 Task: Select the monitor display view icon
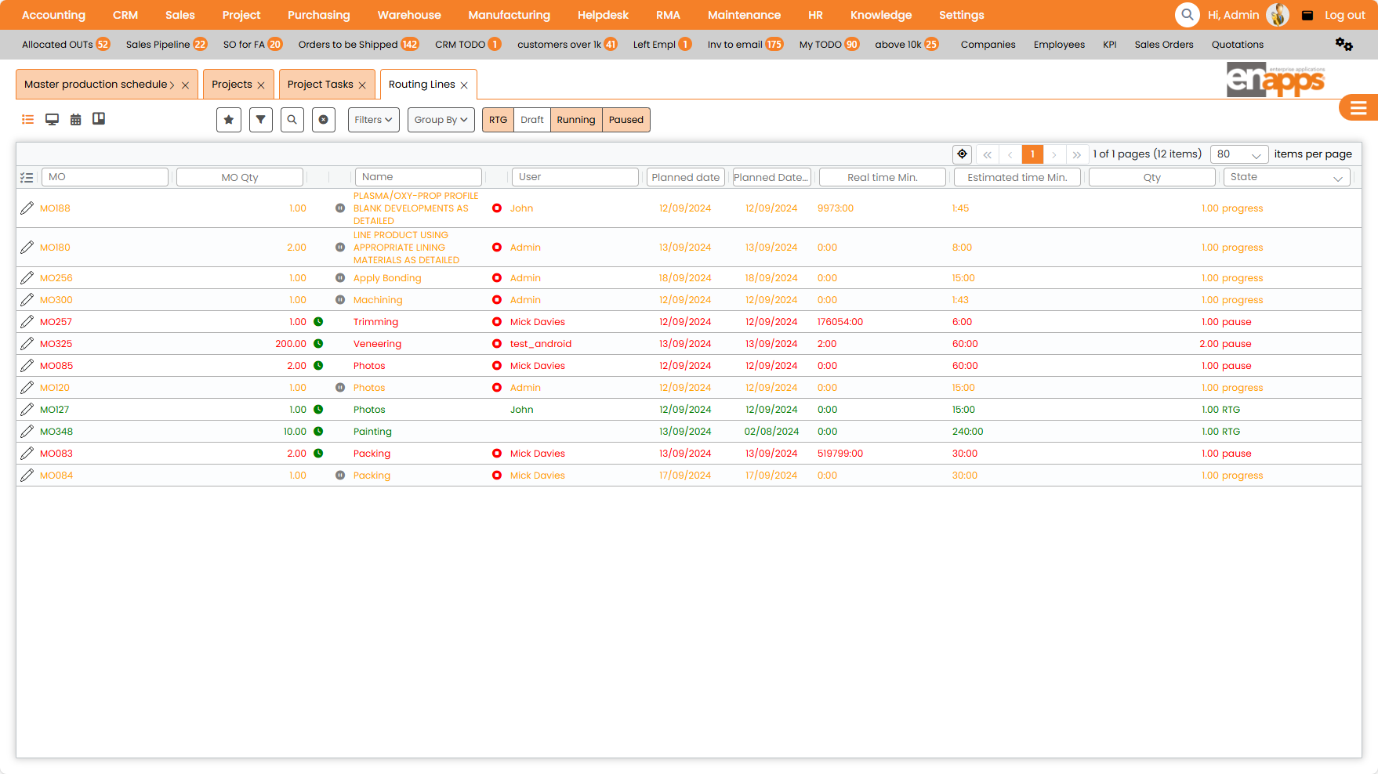pos(52,119)
